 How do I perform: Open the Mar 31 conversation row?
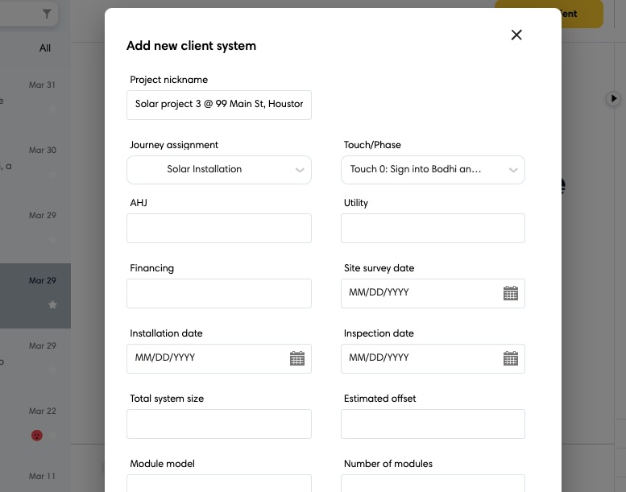point(35,100)
